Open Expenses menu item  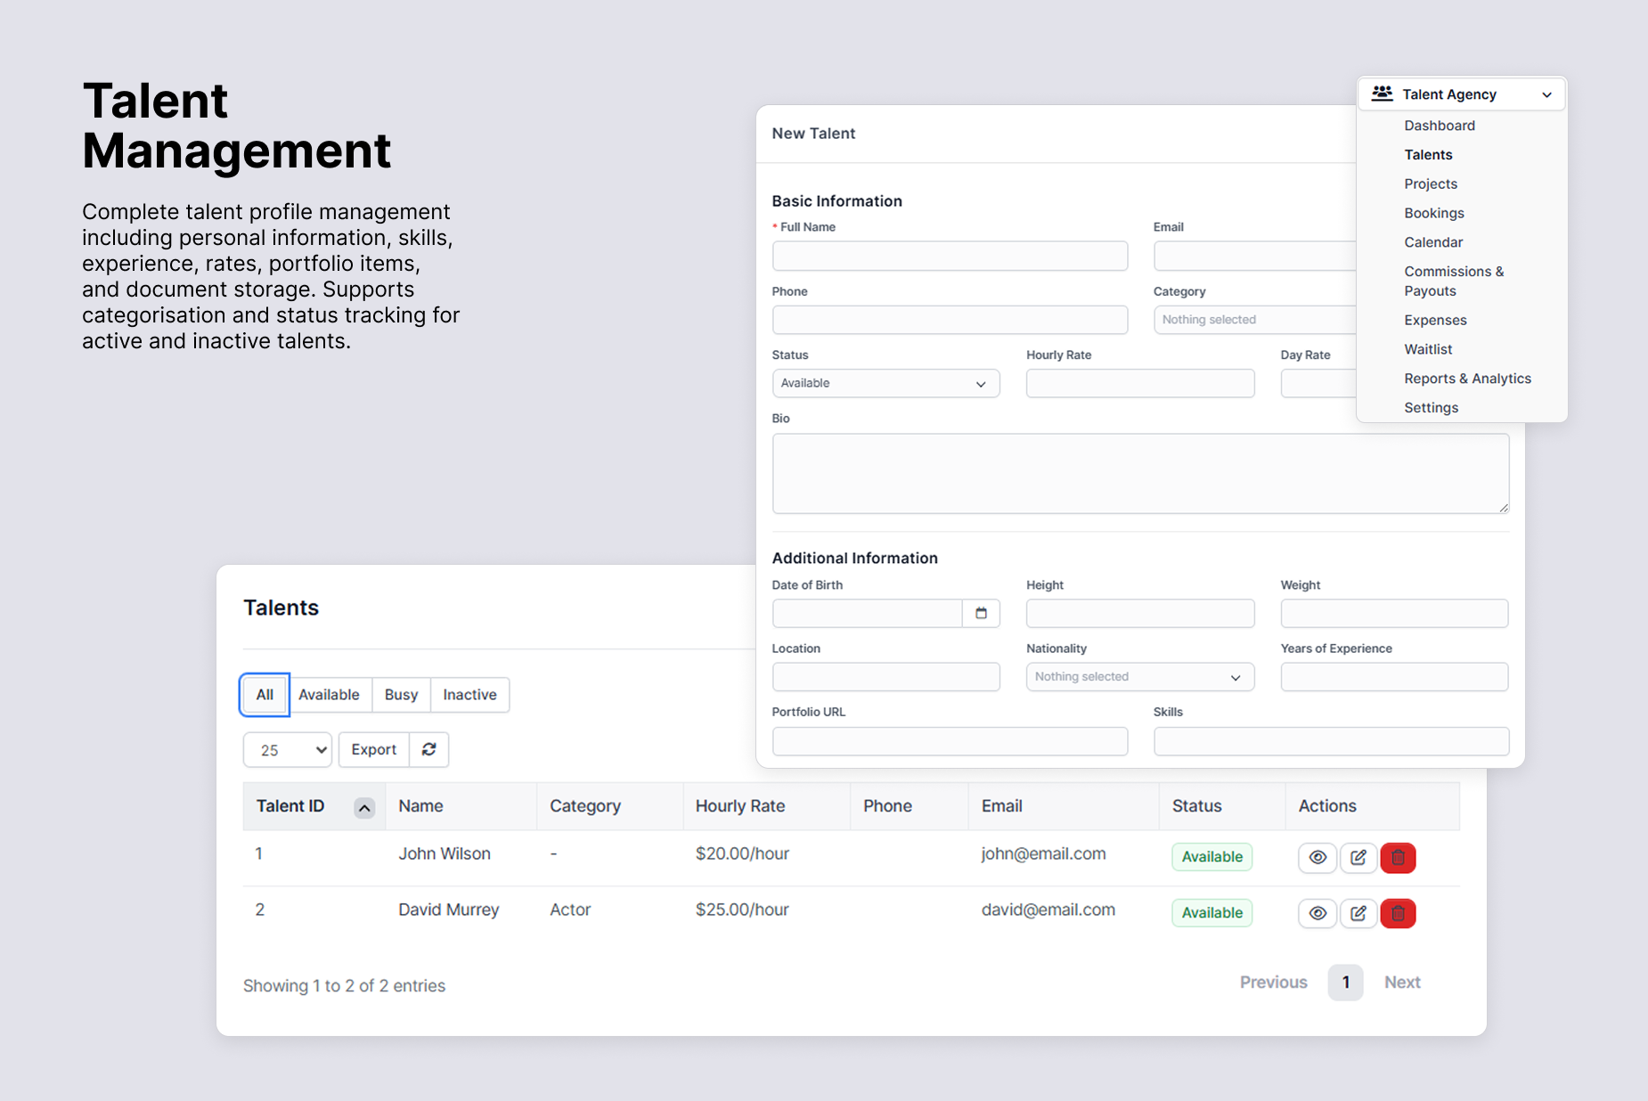[1435, 321]
